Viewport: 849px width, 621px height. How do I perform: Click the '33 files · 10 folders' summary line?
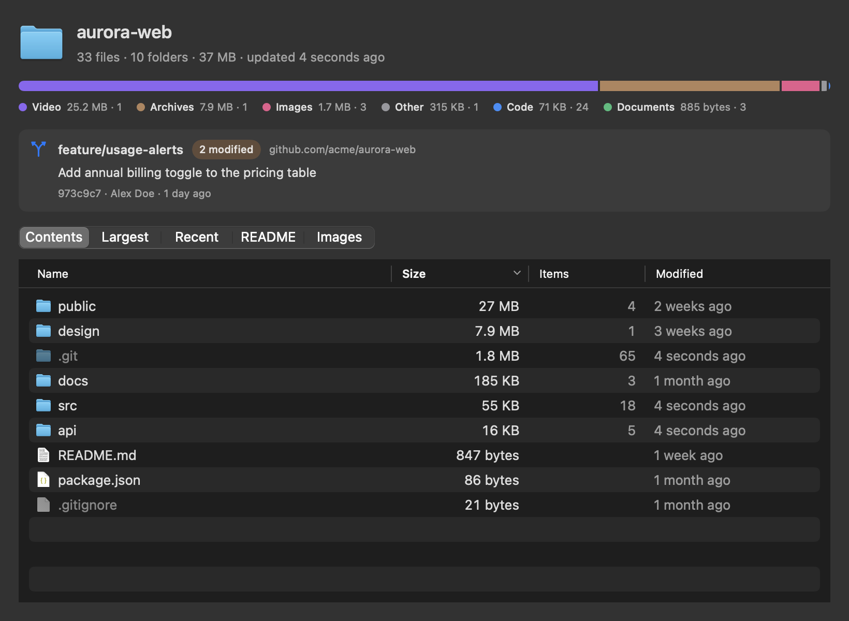click(230, 57)
